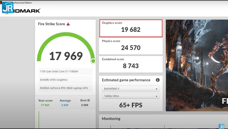
Task: Click the green score gauge indicator knob
Action: pos(93,61)
